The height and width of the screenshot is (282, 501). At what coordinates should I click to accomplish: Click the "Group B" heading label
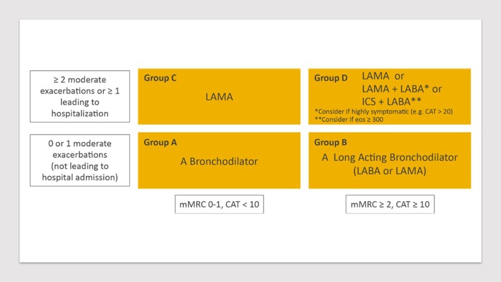(332, 142)
